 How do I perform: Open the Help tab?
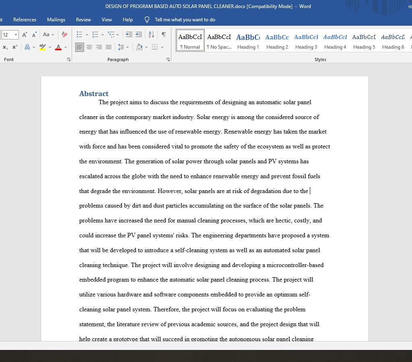click(x=128, y=20)
